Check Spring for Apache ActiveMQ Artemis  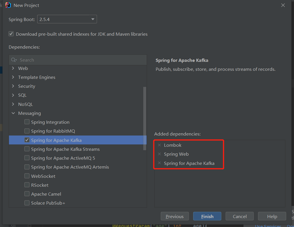[x=27, y=167]
